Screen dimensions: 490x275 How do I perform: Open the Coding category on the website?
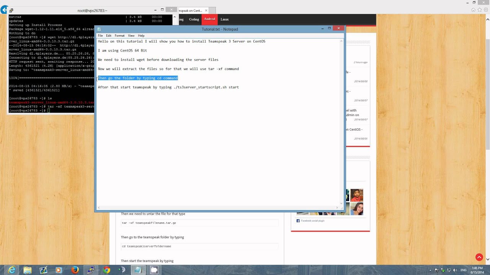[x=194, y=19]
